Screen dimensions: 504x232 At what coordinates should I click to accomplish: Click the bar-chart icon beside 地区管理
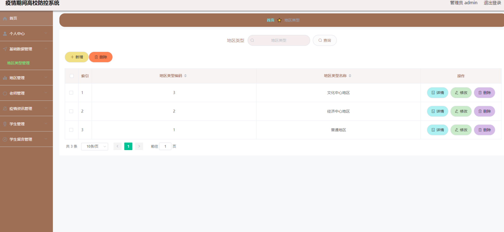tap(5, 78)
